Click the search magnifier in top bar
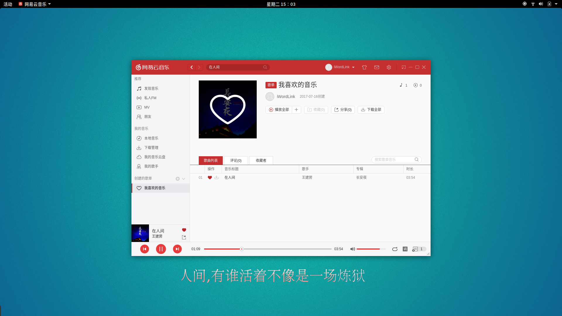562x316 pixels. [265, 67]
